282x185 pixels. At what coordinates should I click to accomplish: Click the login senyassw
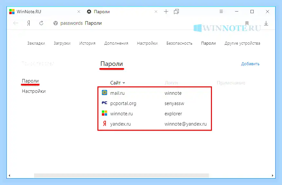(175, 103)
